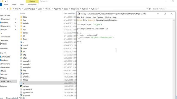Open Downloads under Quick access
This screenshot has height=99, width=177.
tap(6, 19)
